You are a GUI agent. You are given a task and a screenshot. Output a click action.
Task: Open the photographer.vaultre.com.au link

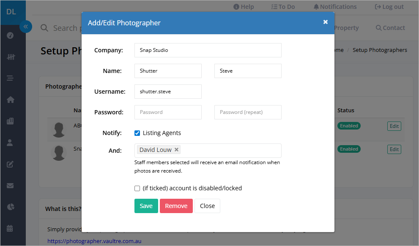[x=94, y=241]
